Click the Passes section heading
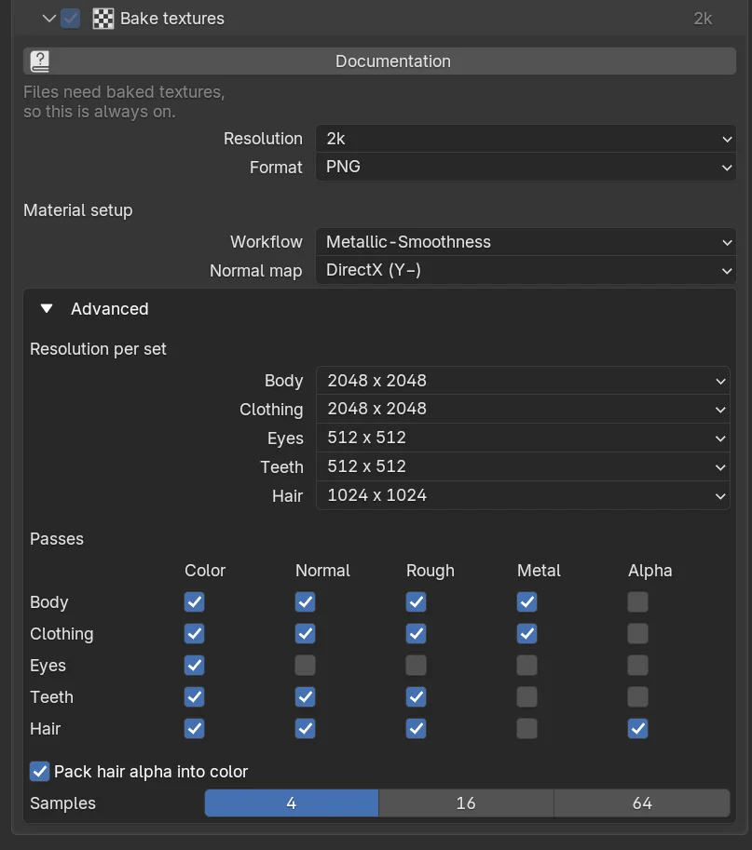This screenshot has height=850, width=752. tap(57, 539)
